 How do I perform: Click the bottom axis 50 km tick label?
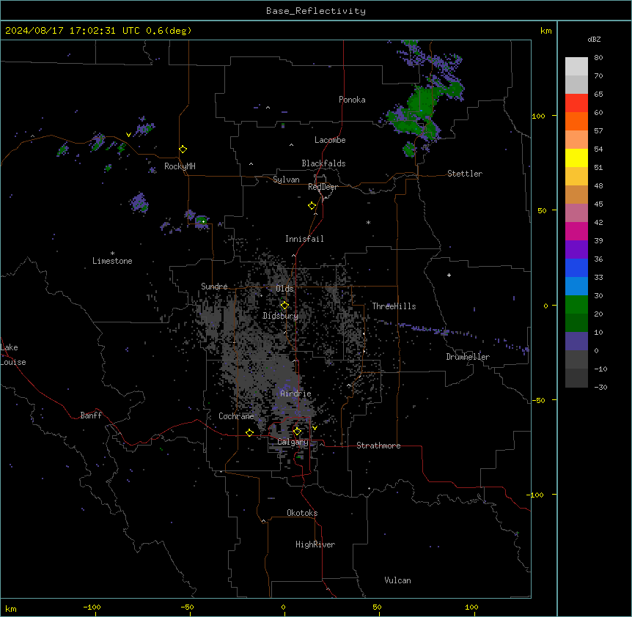(378, 607)
